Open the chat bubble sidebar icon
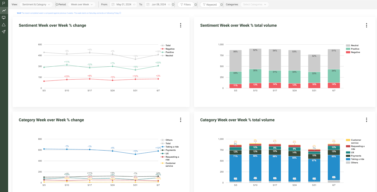The image size is (377, 192). click(4, 18)
